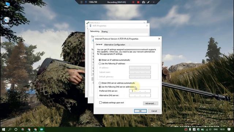Open the Windows Start menu
234x132 pixels.
(x=4, y=129)
